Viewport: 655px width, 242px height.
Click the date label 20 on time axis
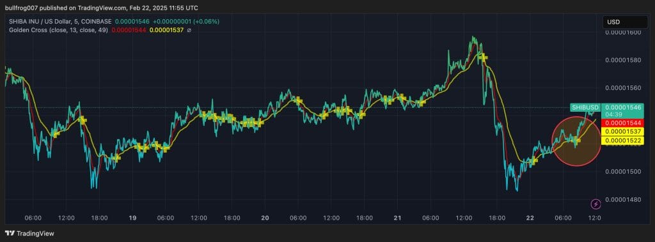tap(265, 218)
